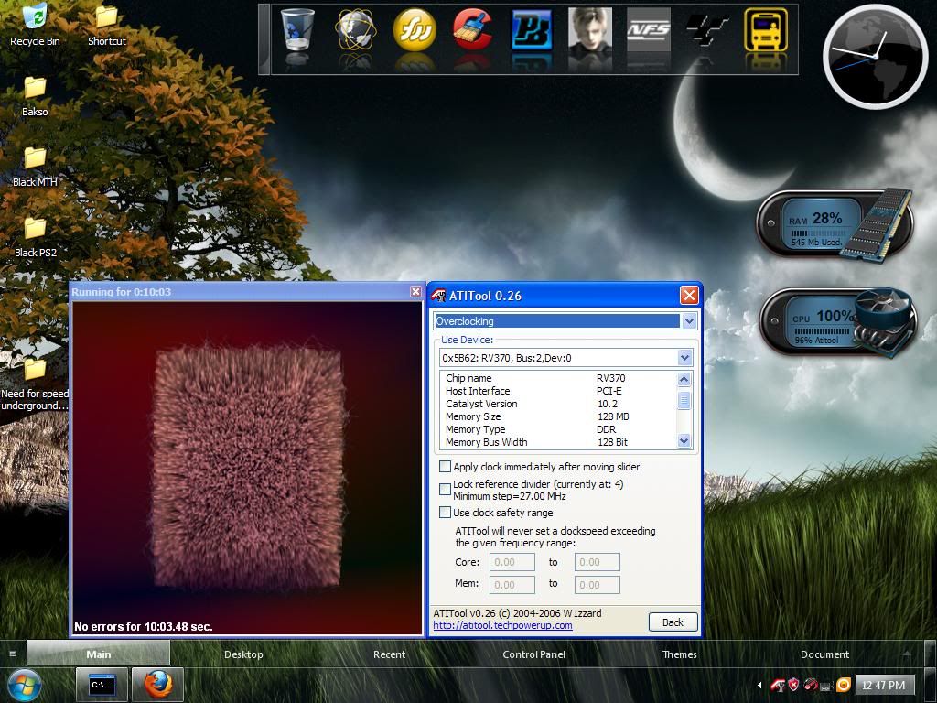Close the ATITool 0.26 window
This screenshot has height=703, width=937.
tap(689, 295)
